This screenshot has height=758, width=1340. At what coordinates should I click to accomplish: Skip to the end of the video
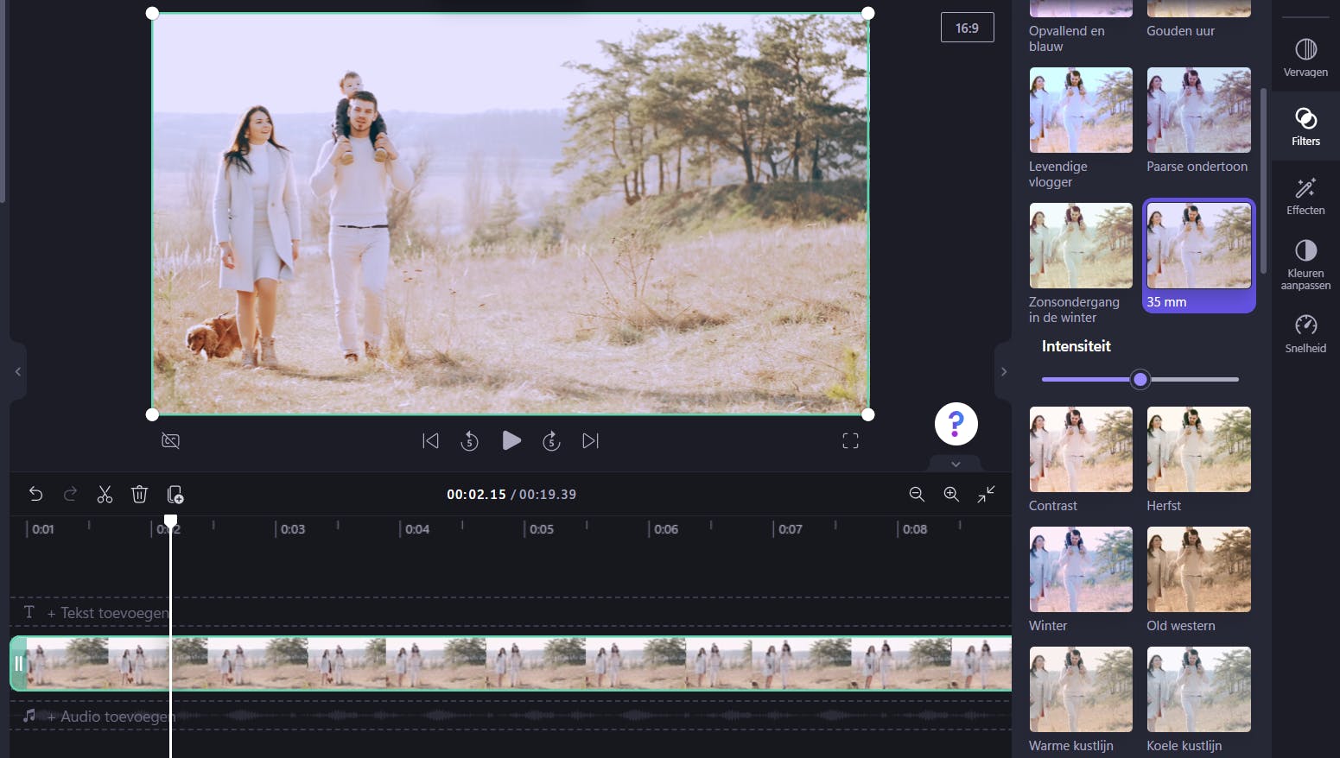[x=590, y=440]
